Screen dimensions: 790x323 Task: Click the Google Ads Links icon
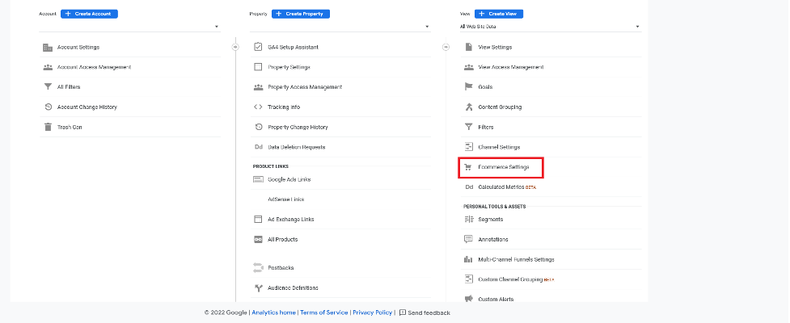click(x=259, y=179)
